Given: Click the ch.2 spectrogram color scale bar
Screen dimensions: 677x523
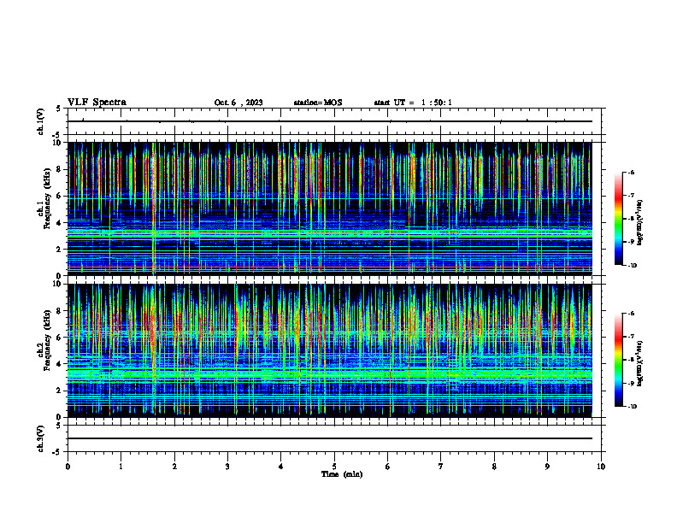Looking at the screenshot, I should (618, 360).
